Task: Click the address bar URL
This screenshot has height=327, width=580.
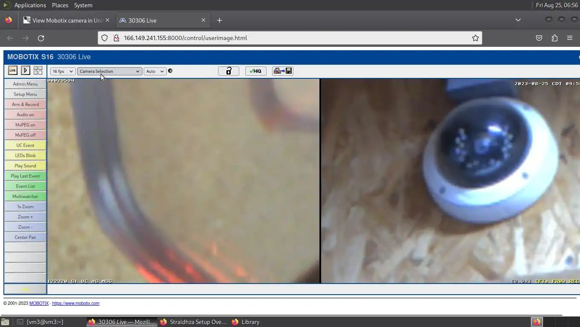Action: pos(186,38)
